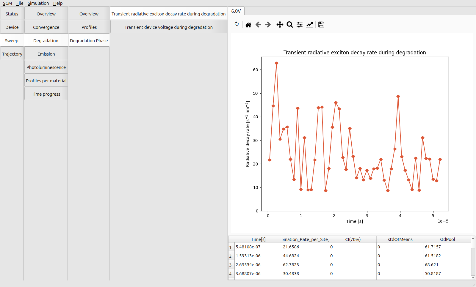Open the Trajectory tab
The height and width of the screenshot is (287, 476).
coord(12,54)
